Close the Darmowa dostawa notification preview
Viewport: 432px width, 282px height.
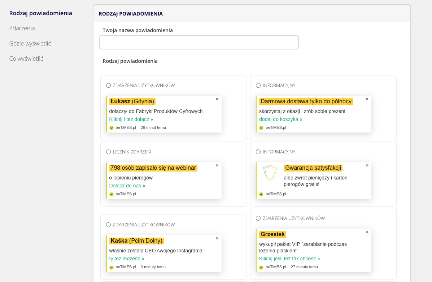click(x=367, y=99)
